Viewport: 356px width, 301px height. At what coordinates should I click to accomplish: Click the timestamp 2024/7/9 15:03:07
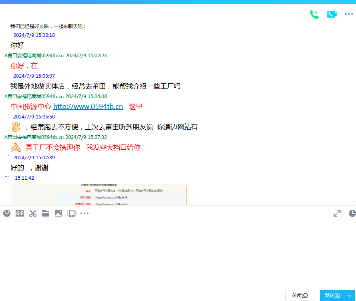[34, 76]
